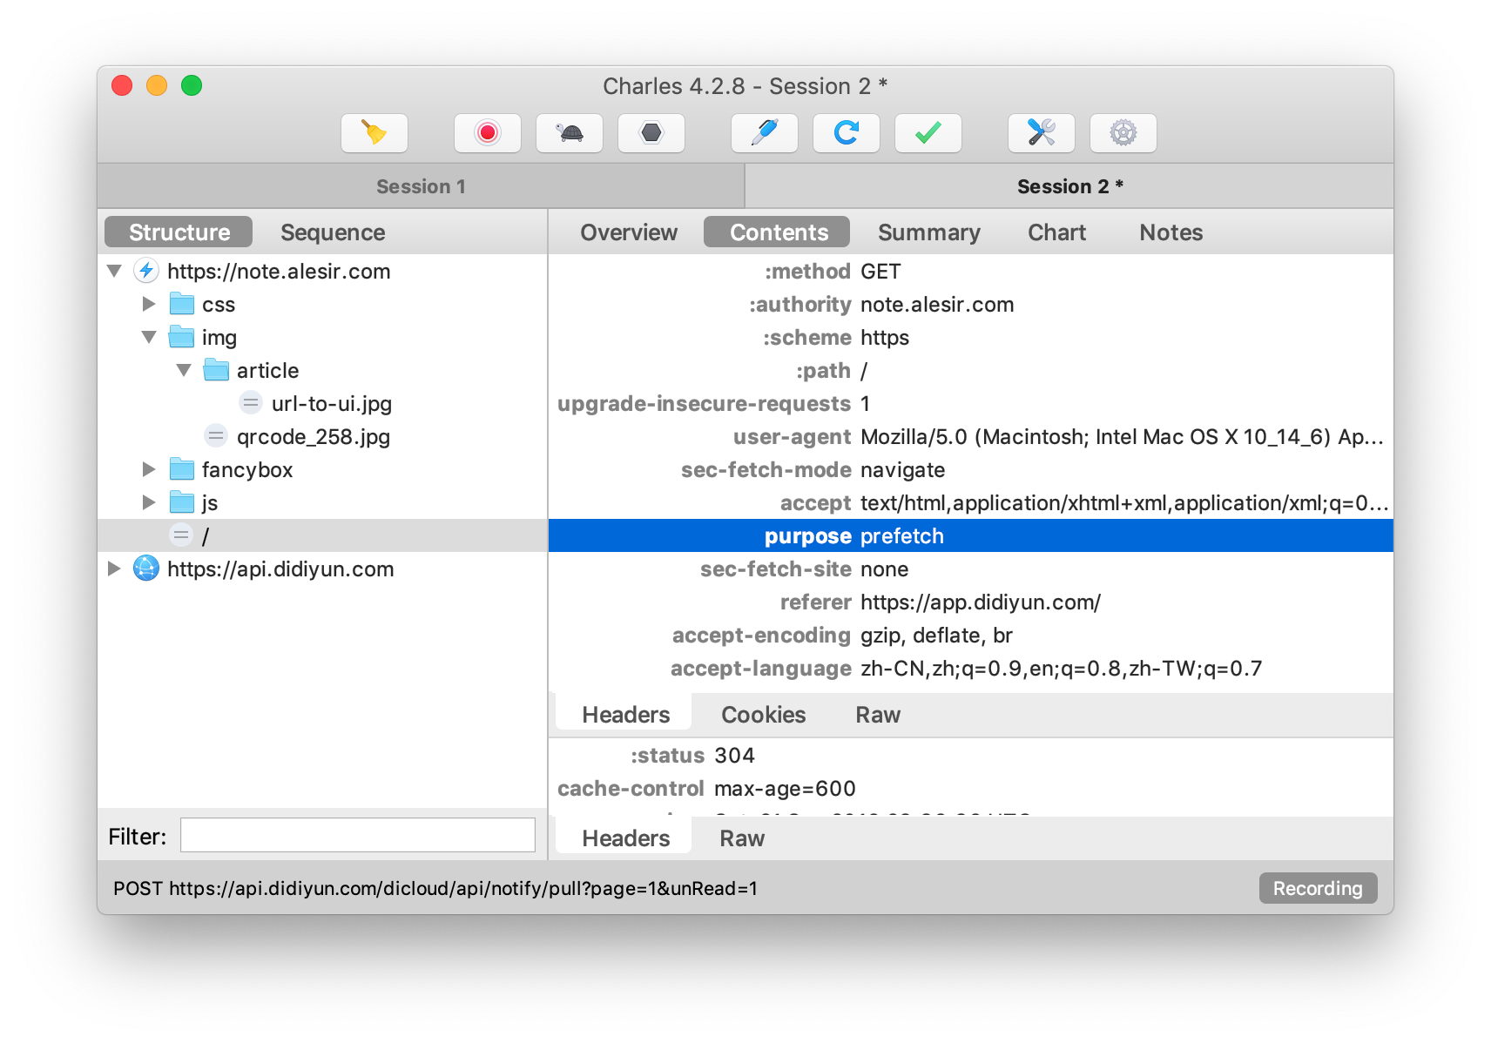Image resolution: width=1491 pixels, height=1043 pixels.
Task: Switch to the Session 1 tab
Action: (x=421, y=186)
